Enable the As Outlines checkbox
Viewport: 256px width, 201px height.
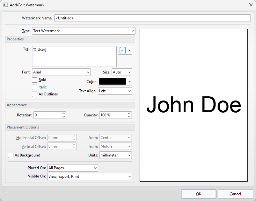pyautogui.click(x=34, y=94)
